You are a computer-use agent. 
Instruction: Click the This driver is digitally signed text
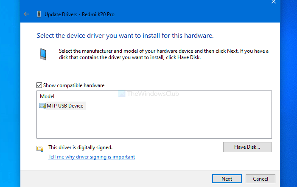point(80,147)
